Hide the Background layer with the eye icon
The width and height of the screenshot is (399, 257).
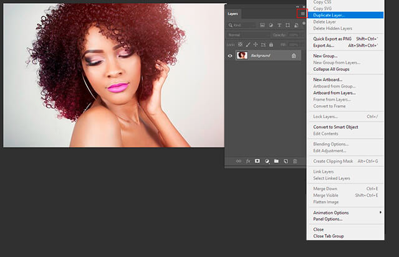[x=230, y=56]
